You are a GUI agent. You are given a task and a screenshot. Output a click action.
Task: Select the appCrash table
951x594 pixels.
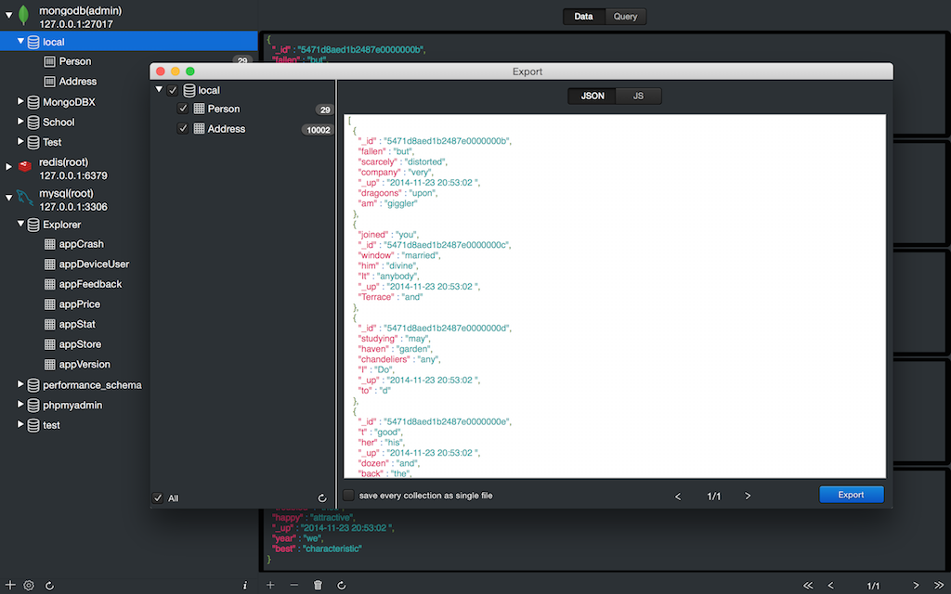[x=81, y=244]
